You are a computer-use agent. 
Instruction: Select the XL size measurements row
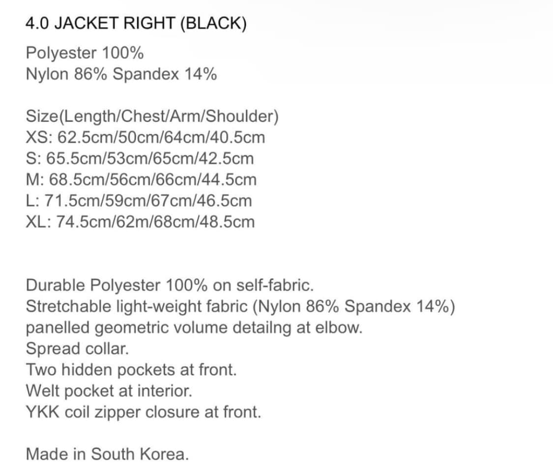(140, 222)
